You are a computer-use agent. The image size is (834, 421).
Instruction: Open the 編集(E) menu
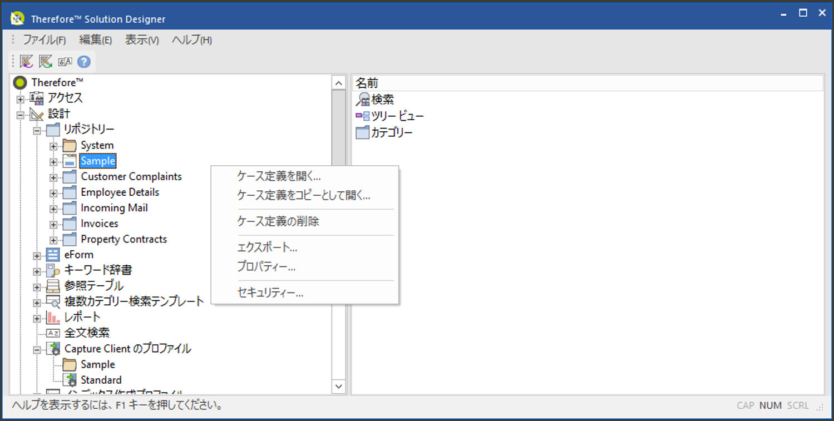pos(95,40)
